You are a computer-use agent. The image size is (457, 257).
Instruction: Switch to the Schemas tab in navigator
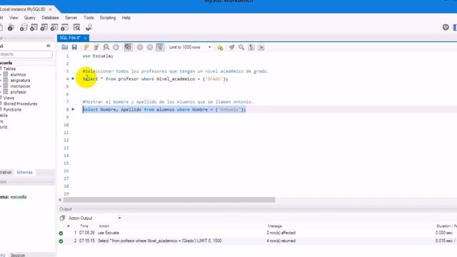point(24,172)
